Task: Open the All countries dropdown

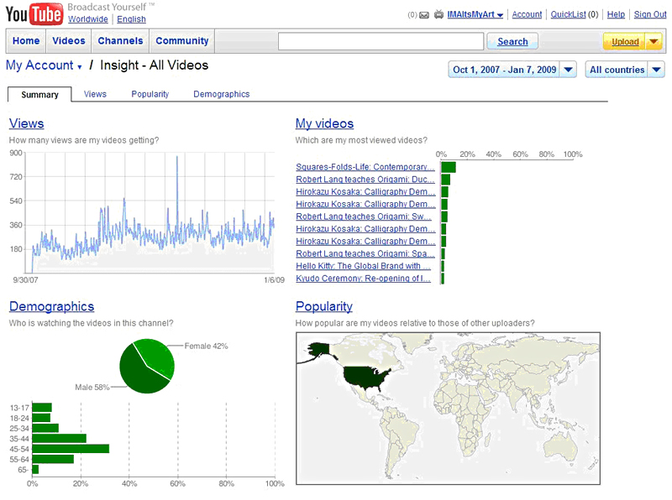Action: tap(657, 70)
